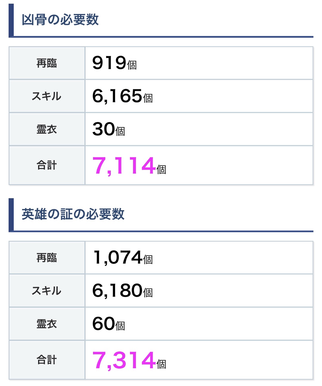Select the 再臨 label in the 英雄の証 table
Image resolution: width=322 pixels, height=386 pixels.
[47, 258]
